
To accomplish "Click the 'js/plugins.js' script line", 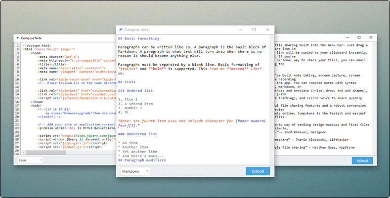I will point(73,143).
